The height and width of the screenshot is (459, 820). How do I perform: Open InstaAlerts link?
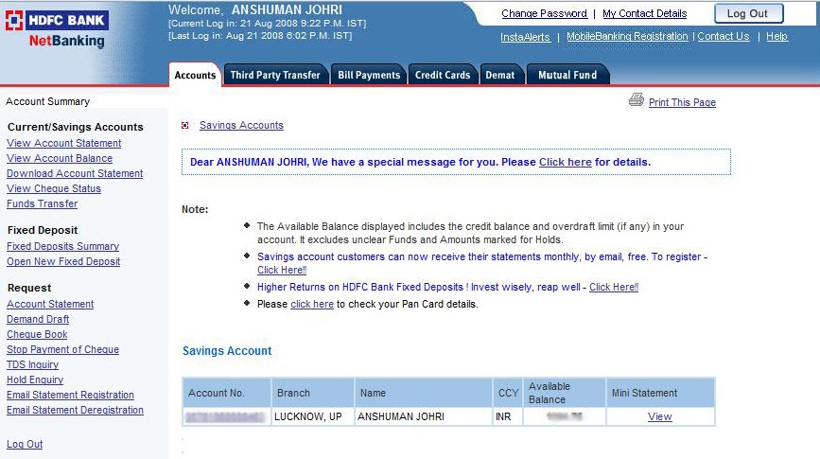click(x=525, y=37)
